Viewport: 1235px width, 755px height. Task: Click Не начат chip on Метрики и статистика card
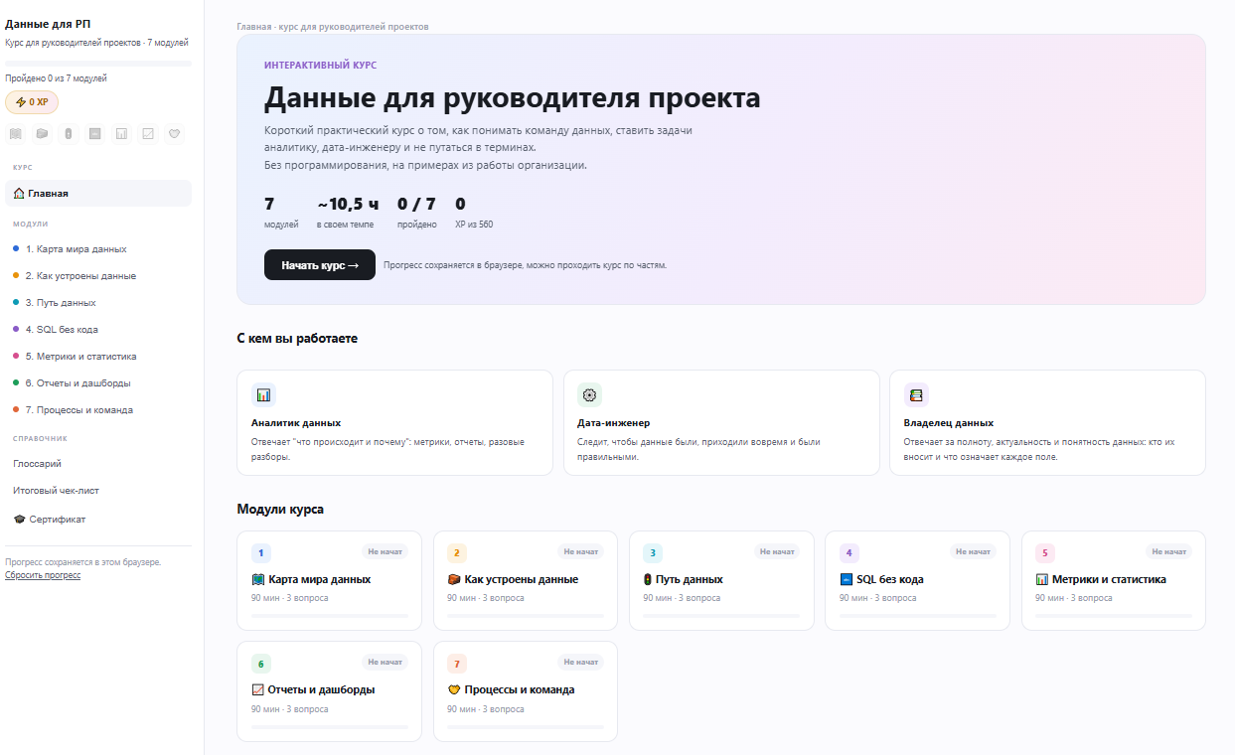pos(1168,551)
